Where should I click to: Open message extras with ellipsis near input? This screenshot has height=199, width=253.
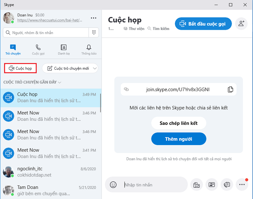tap(242, 185)
